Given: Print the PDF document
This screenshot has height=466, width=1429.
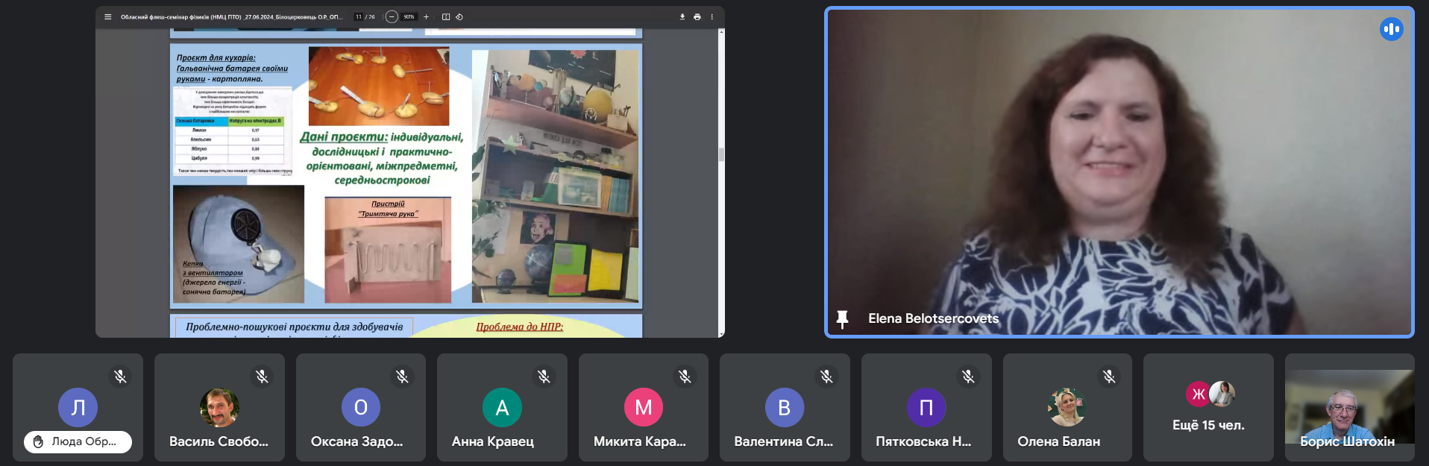Looking at the screenshot, I should point(697,16).
